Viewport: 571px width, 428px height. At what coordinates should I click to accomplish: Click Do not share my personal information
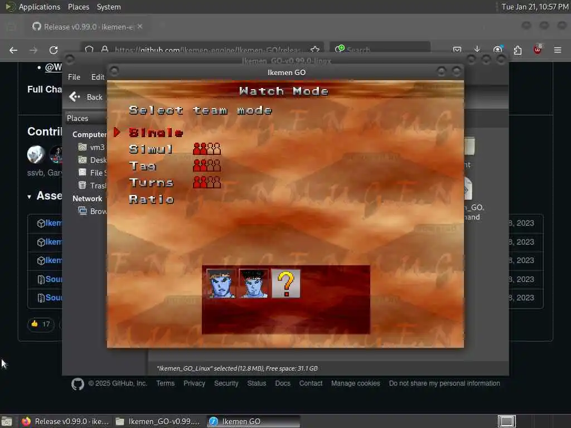(x=444, y=383)
